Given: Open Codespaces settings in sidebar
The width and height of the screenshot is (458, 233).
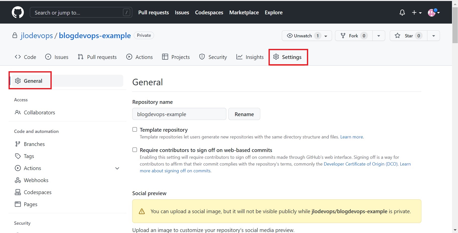Looking at the screenshot, I should (67, 192).
